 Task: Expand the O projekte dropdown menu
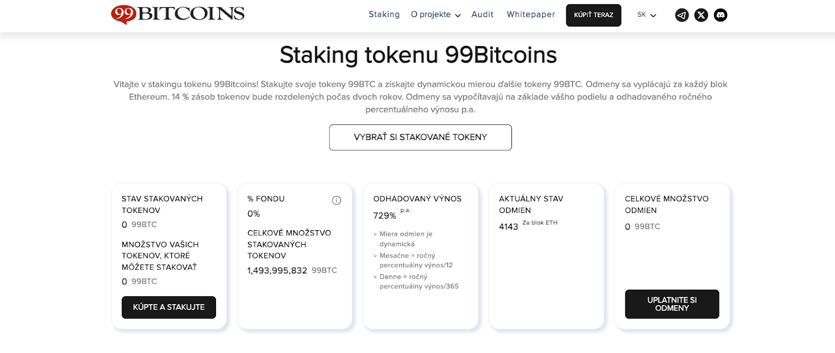click(x=435, y=15)
